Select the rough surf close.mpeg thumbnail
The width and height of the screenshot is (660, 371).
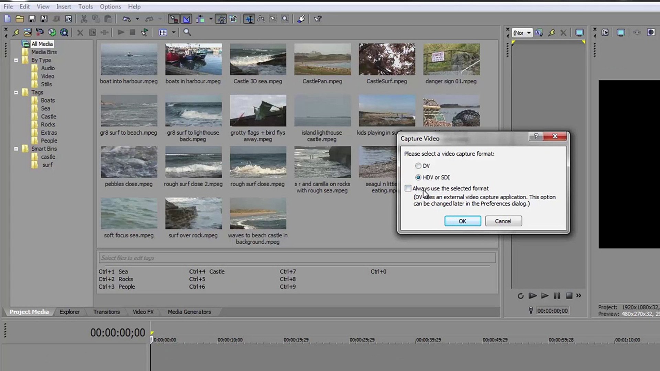tap(258, 162)
